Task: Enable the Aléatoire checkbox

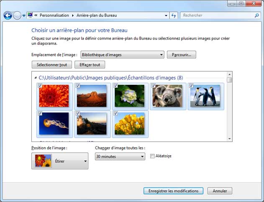Action: pos(152,156)
